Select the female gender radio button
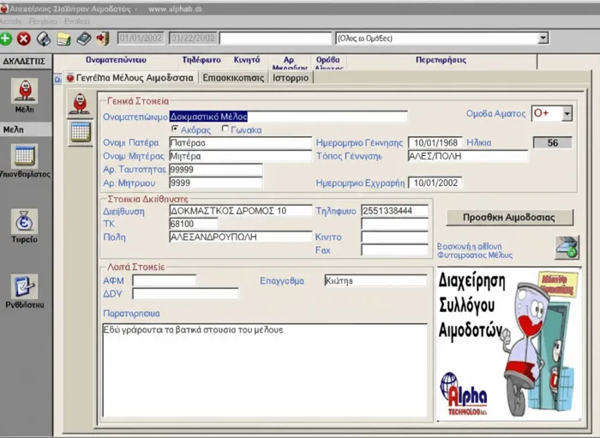Viewport: 600px width, 438px height. pyautogui.click(x=225, y=129)
